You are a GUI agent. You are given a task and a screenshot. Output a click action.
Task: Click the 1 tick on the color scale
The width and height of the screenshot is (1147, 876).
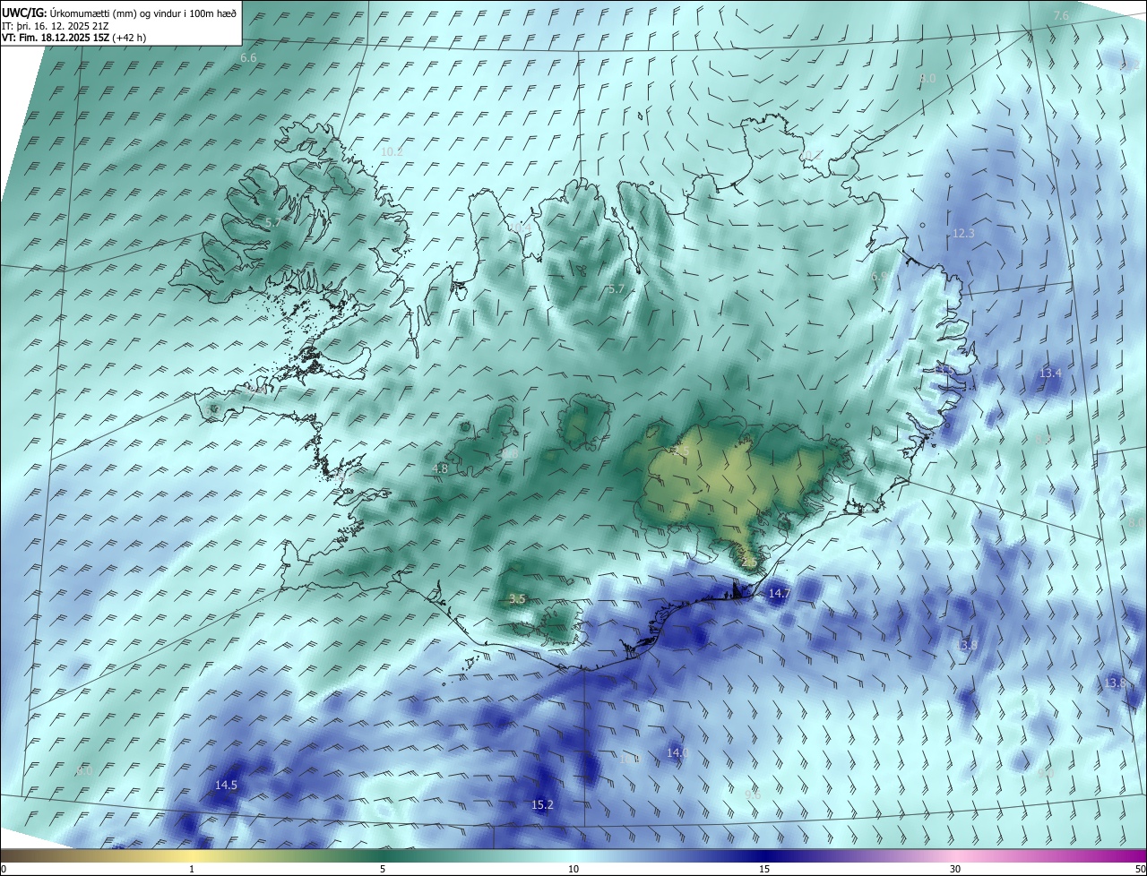click(x=193, y=869)
